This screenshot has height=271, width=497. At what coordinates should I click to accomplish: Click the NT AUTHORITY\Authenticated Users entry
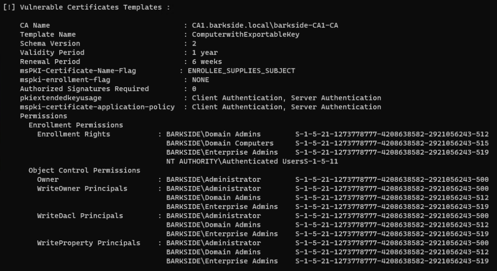234,161
